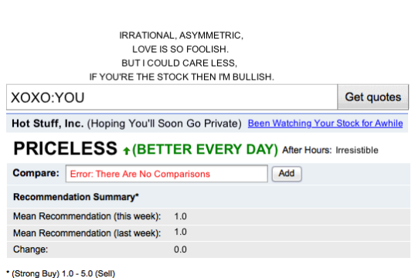
Task: Click the Irresistible after-hours value
Action: [x=357, y=151]
